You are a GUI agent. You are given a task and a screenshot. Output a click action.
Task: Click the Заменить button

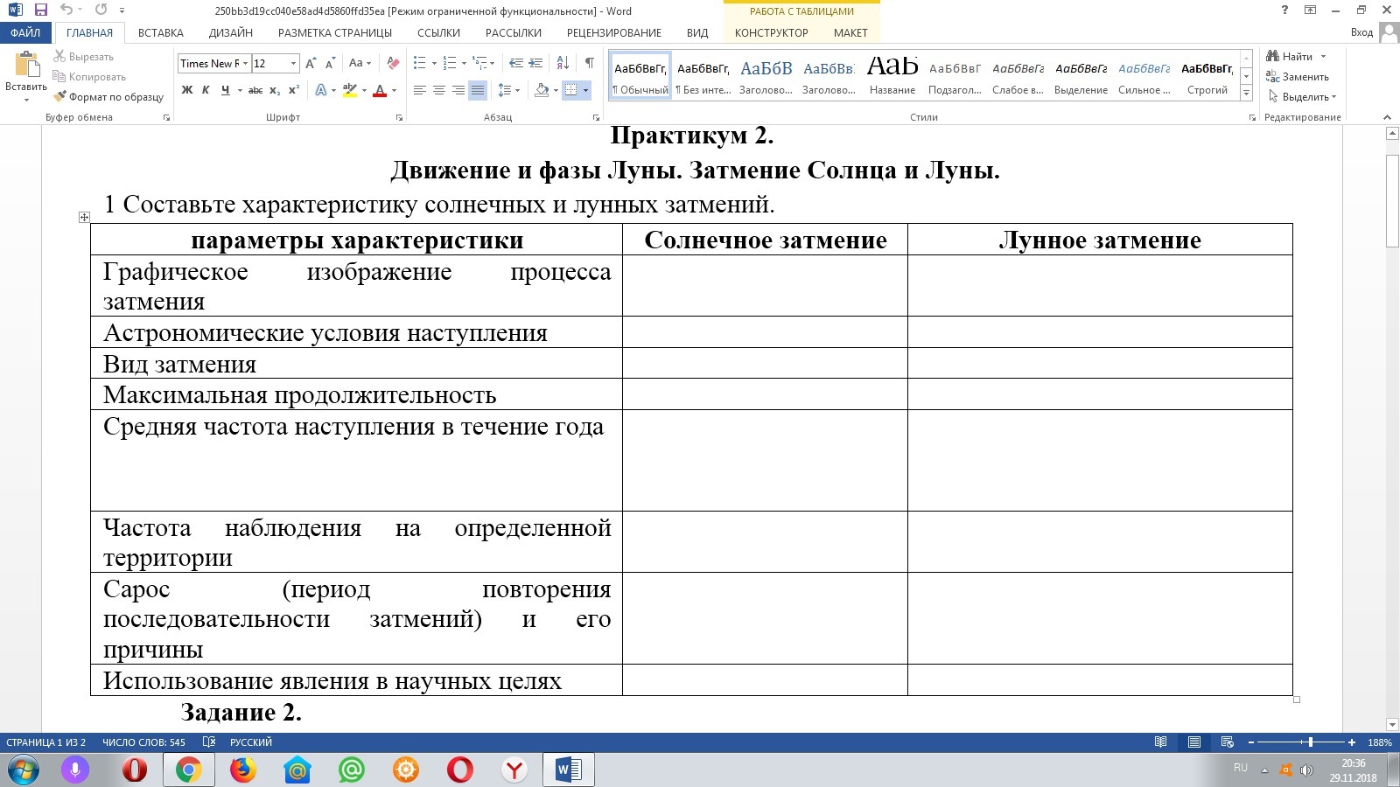pyautogui.click(x=1298, y=77)
